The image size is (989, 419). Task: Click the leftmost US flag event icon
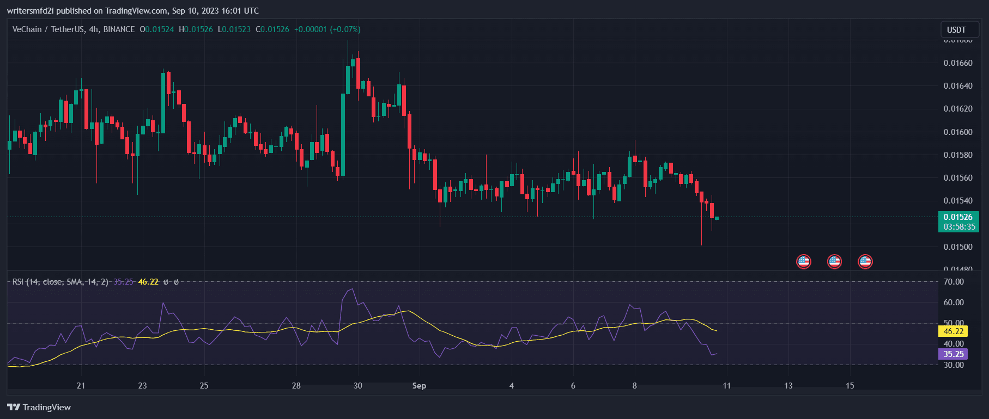point(803,262)
